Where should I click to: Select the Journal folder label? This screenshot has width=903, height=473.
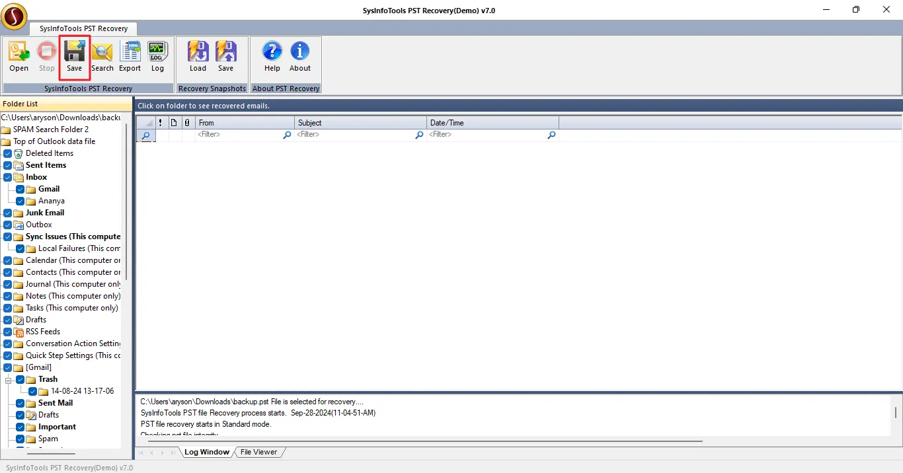[73, 284]
